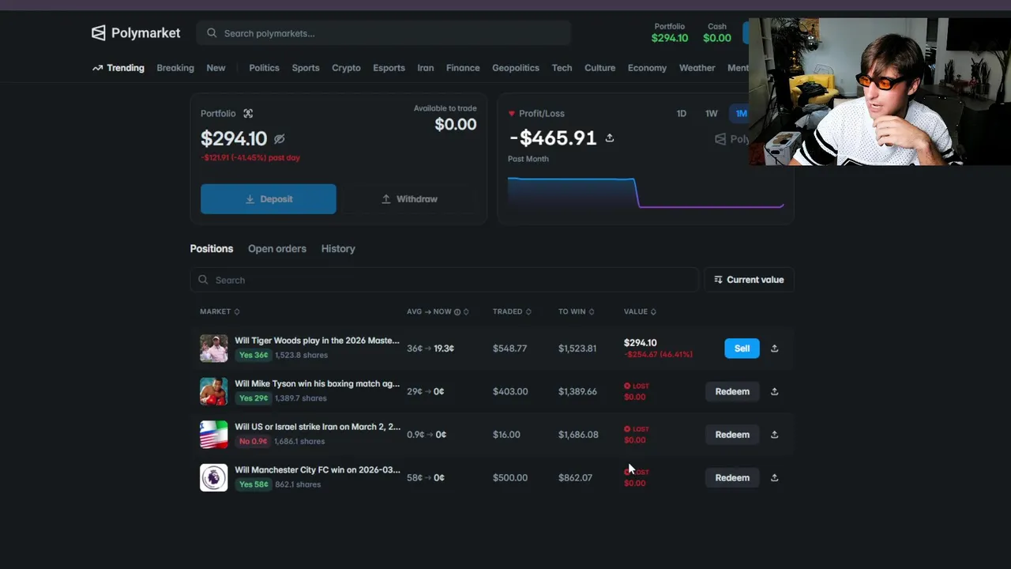Screen dimensions: 1011x569
Task: Open Tiger Woods market thumbnail
Action: click(x=213, y=349)
